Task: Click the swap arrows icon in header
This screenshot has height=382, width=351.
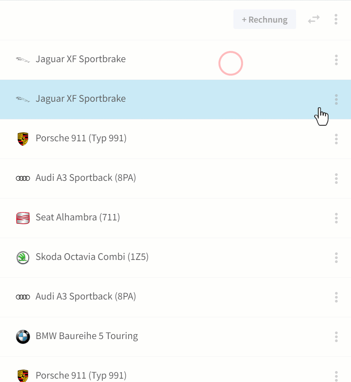Action: click(x=314, y=19)
